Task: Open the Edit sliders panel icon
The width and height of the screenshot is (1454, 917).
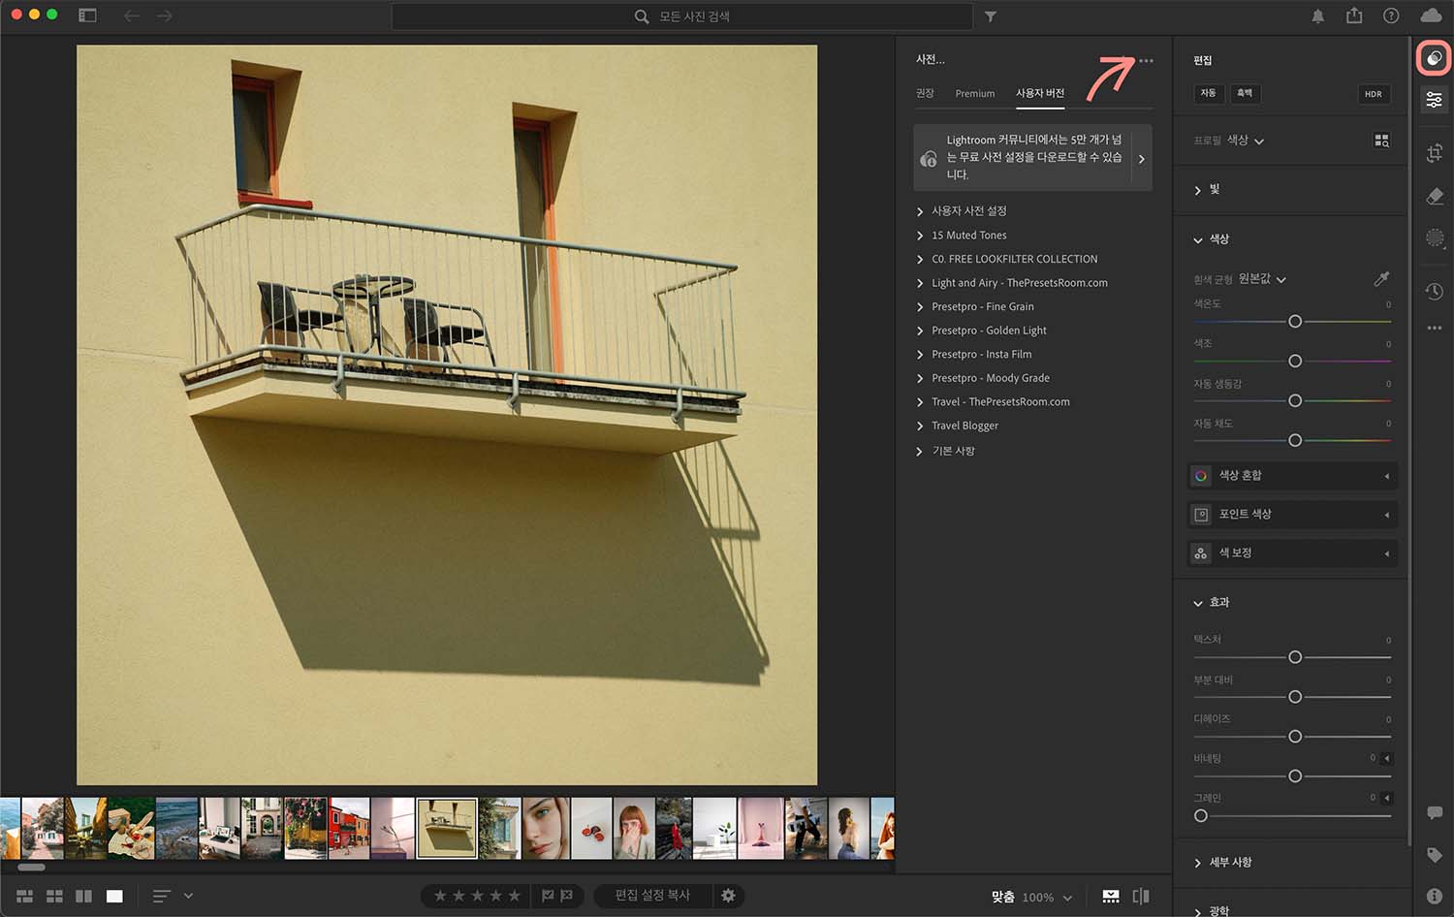Action: [1434, 100]
